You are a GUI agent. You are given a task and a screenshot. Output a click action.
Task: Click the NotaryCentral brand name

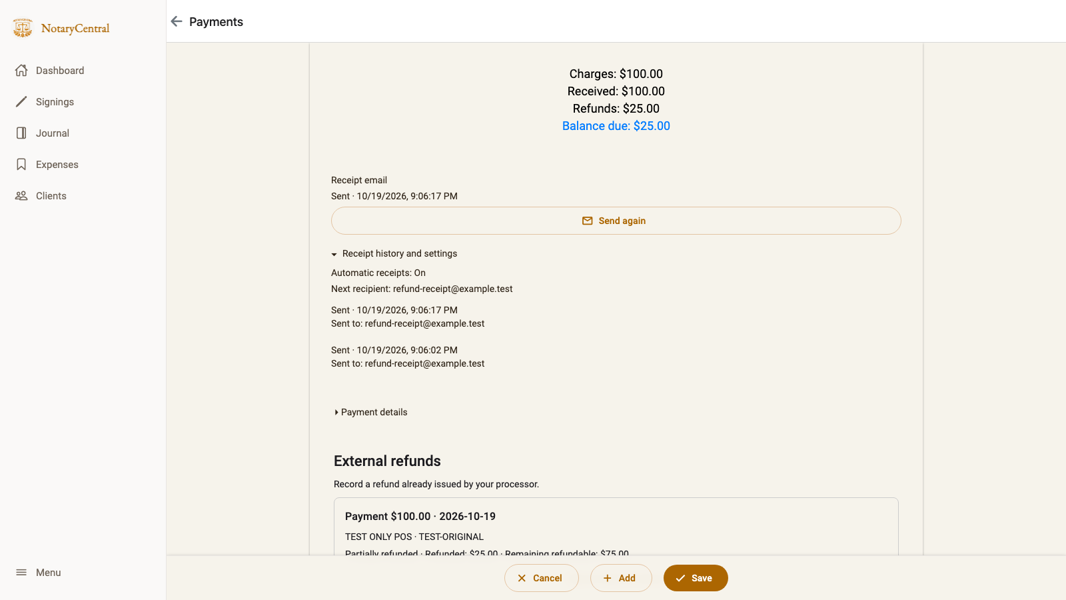click(75, 28)
